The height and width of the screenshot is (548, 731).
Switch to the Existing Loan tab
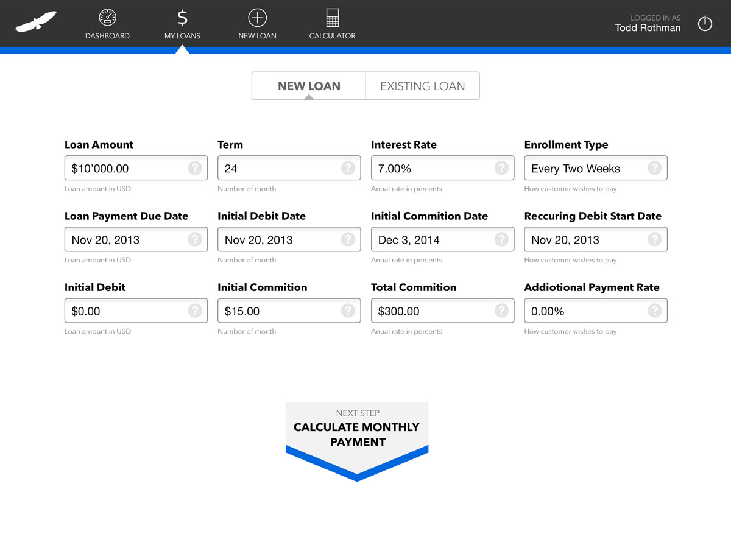click(422, 86)
